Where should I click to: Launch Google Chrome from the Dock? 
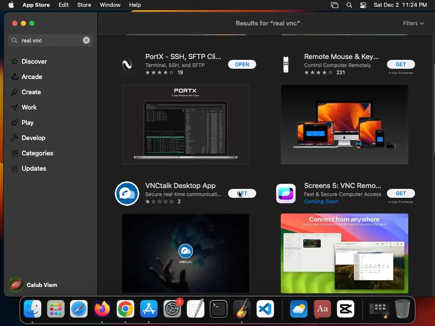coord(125,309)
